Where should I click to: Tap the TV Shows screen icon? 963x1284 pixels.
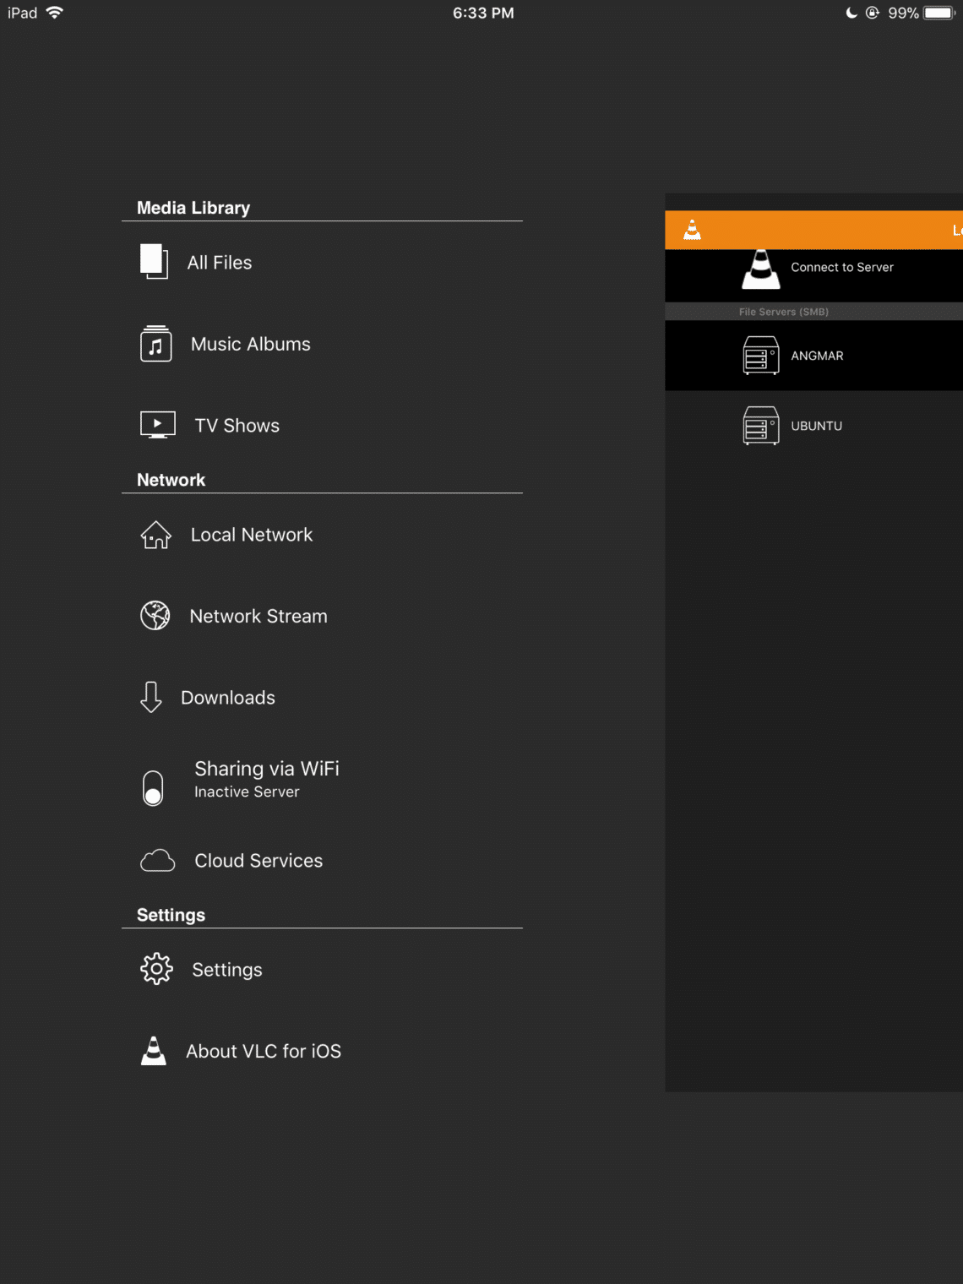pos(158,424)
